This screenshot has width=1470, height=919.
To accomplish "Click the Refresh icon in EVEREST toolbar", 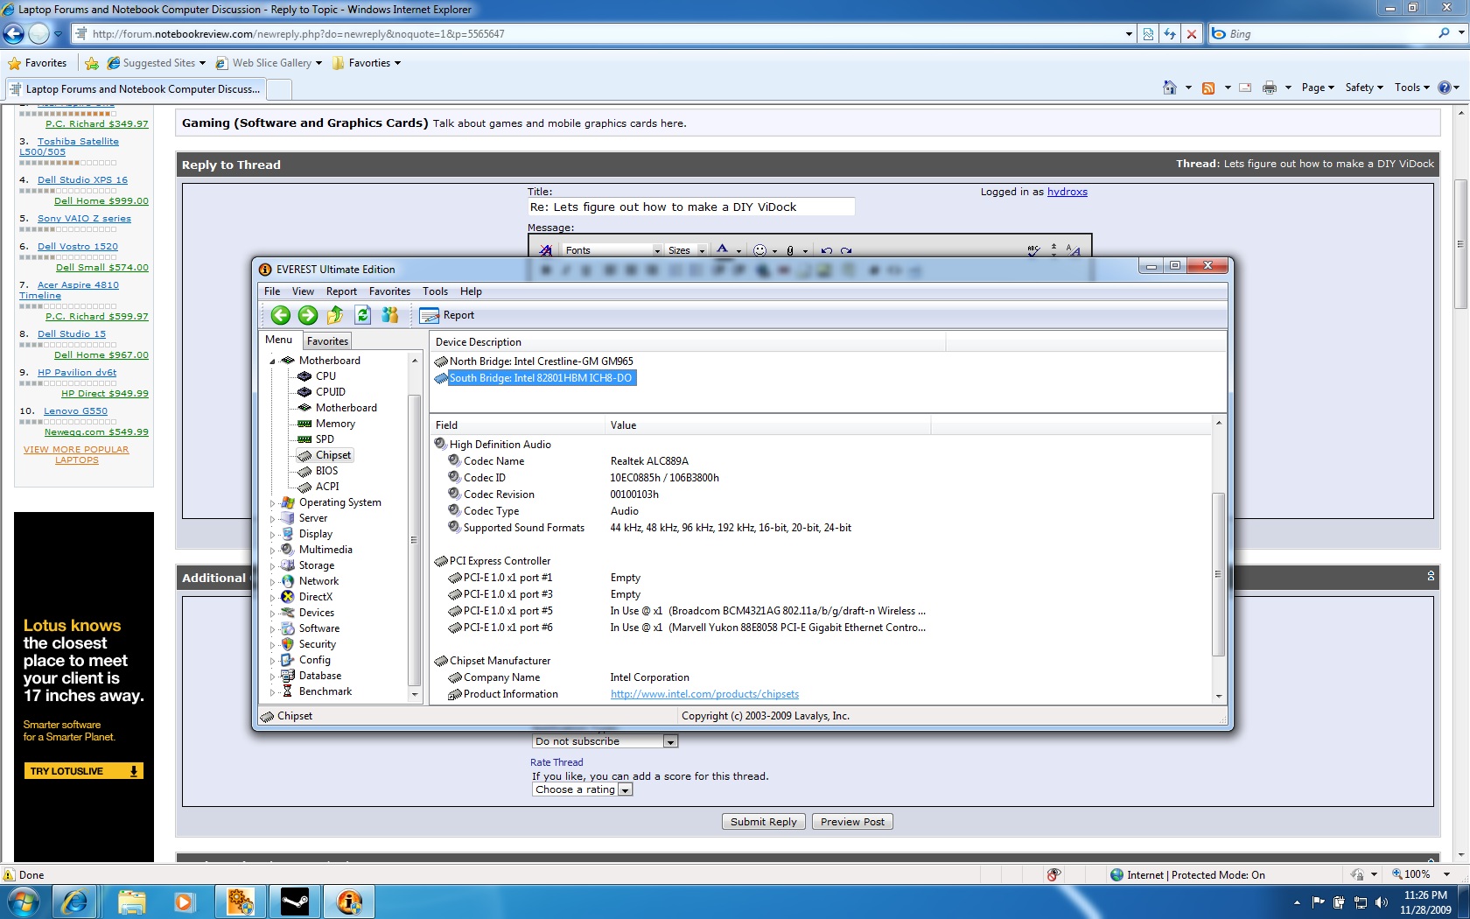I will [362, 315].
